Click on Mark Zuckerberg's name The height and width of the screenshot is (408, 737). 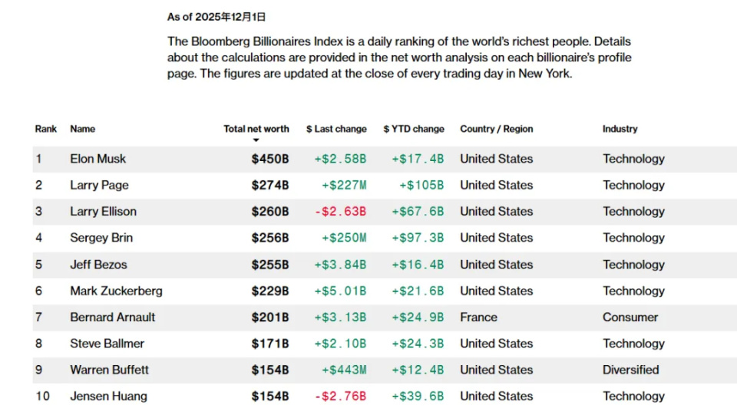pyautogui.click(x=117, y=291)
